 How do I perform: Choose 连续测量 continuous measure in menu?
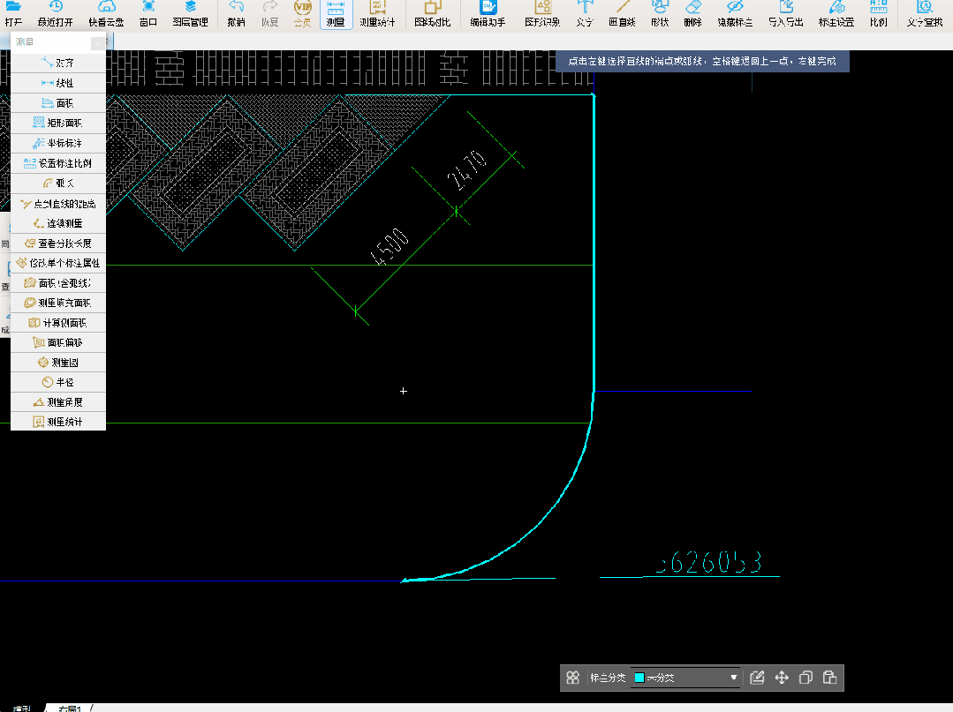click(x=58, y=222)
